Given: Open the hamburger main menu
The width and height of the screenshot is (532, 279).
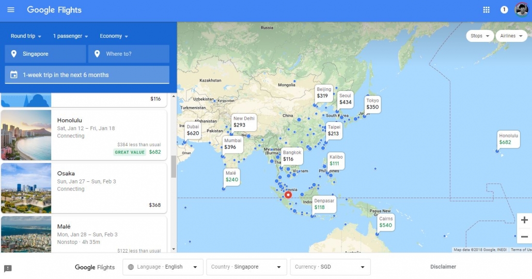Looking at the screenshot, I should tap(11, 10).
